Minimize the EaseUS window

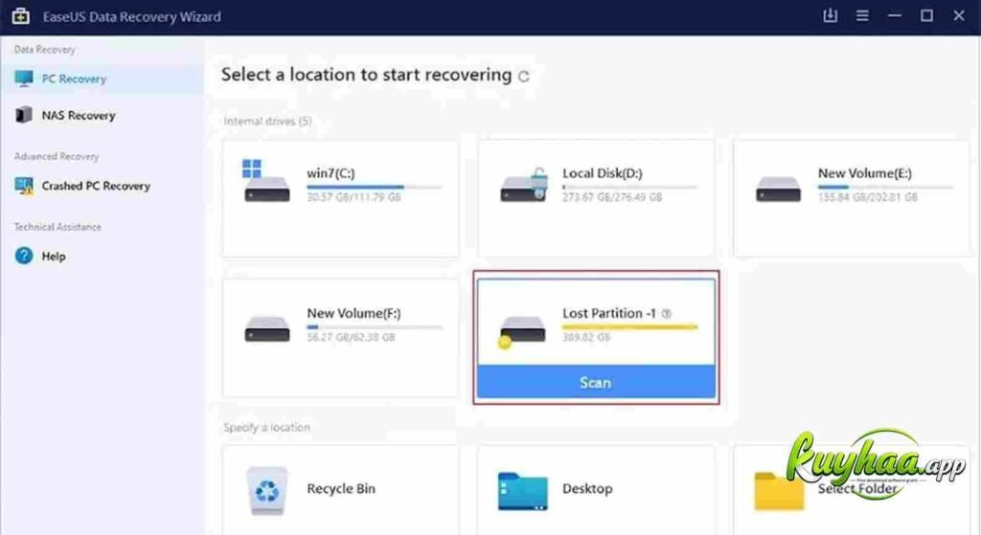coord(895,15)
